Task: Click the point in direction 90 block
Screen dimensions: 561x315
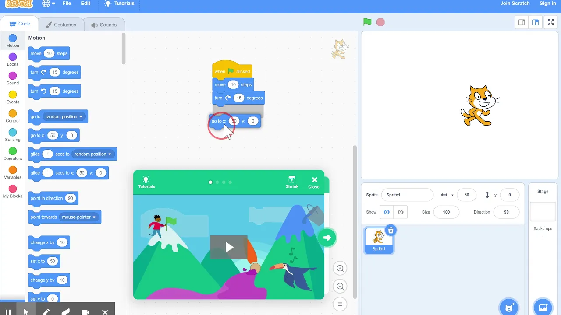Action: tap(53, 198)
